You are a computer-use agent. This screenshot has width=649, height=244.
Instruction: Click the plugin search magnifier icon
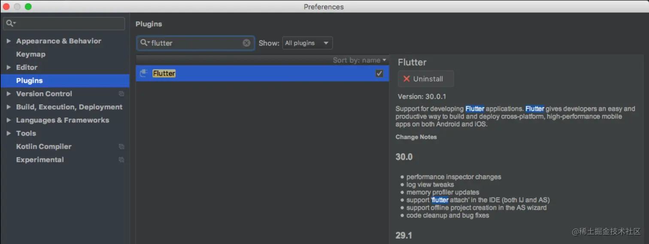click(144, 43)
